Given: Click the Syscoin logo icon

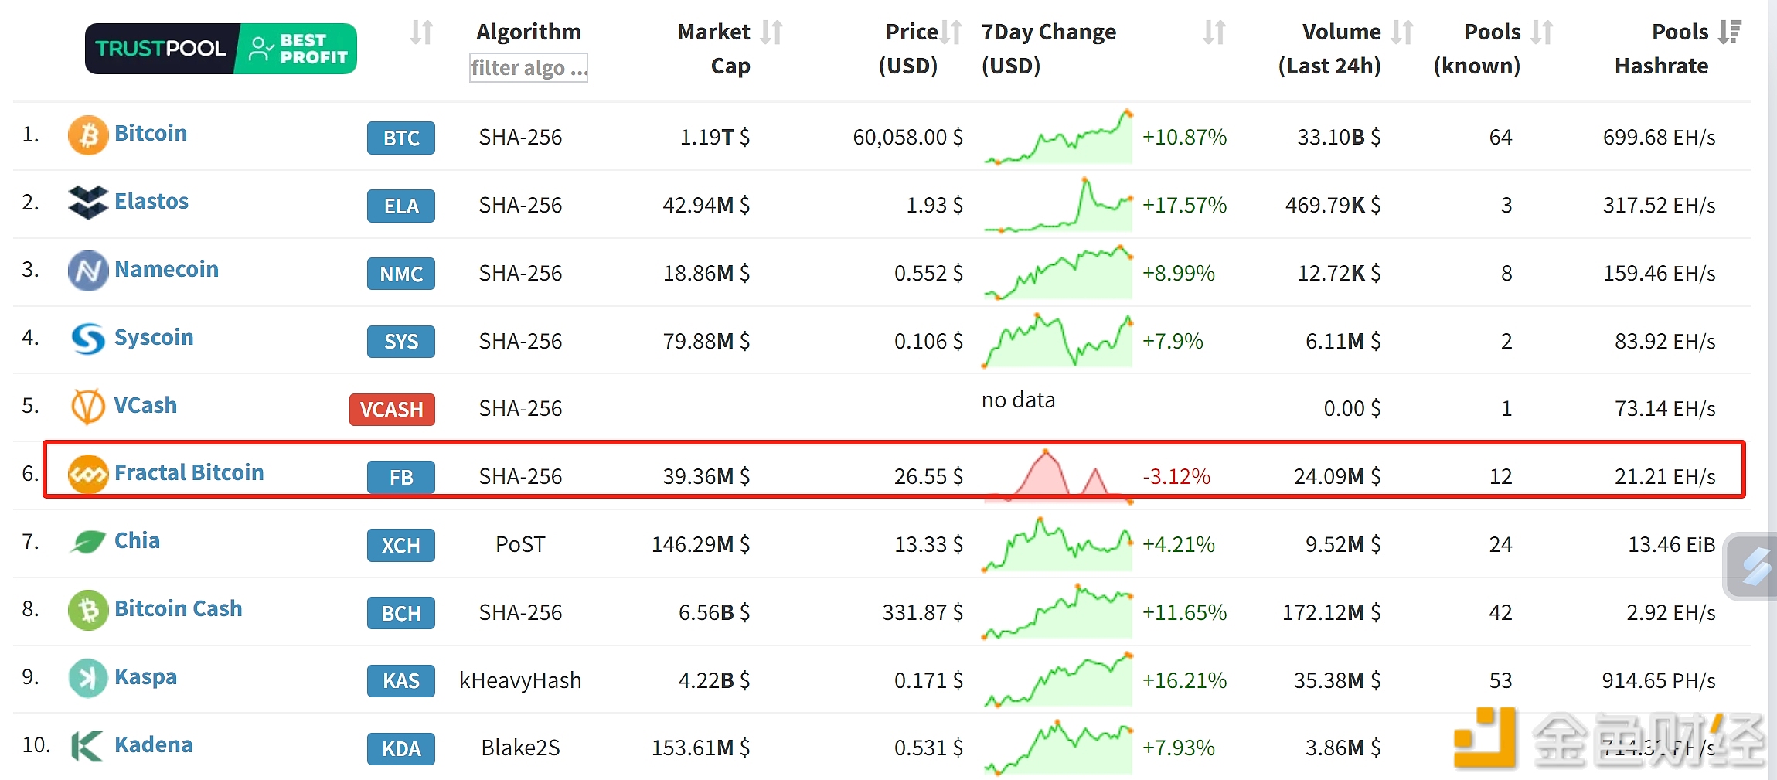Looking at the screenshot, I should click(x=88, y=339).
